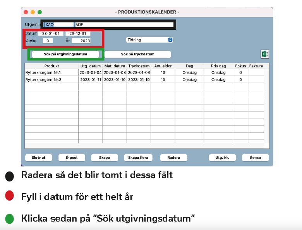302x230 pixels.
Task: Open the Tidning dropdown
Action: (149, 40)
